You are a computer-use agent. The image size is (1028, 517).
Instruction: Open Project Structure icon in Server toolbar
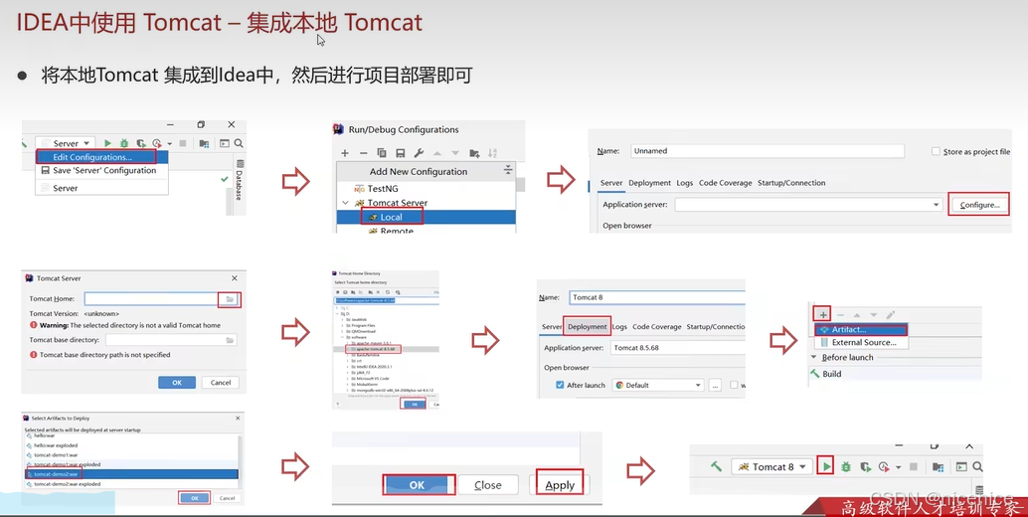click(x=204, y=143)
